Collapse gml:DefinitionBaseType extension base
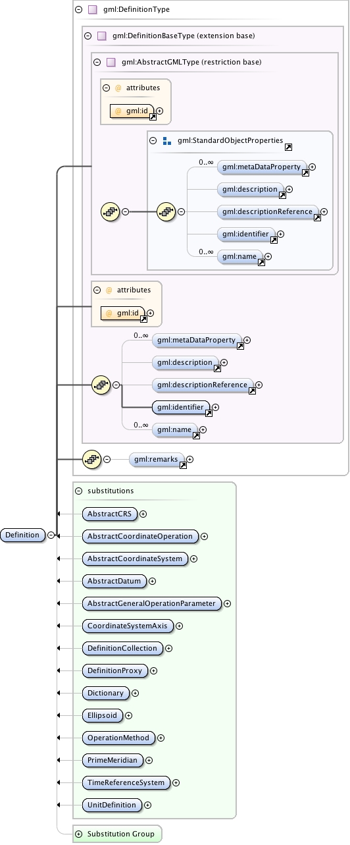Viewport: 350px width, 845px height. [88, 36]
